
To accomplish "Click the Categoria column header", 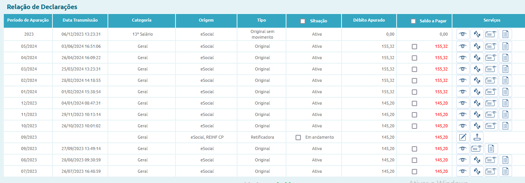I will point(142,20).
